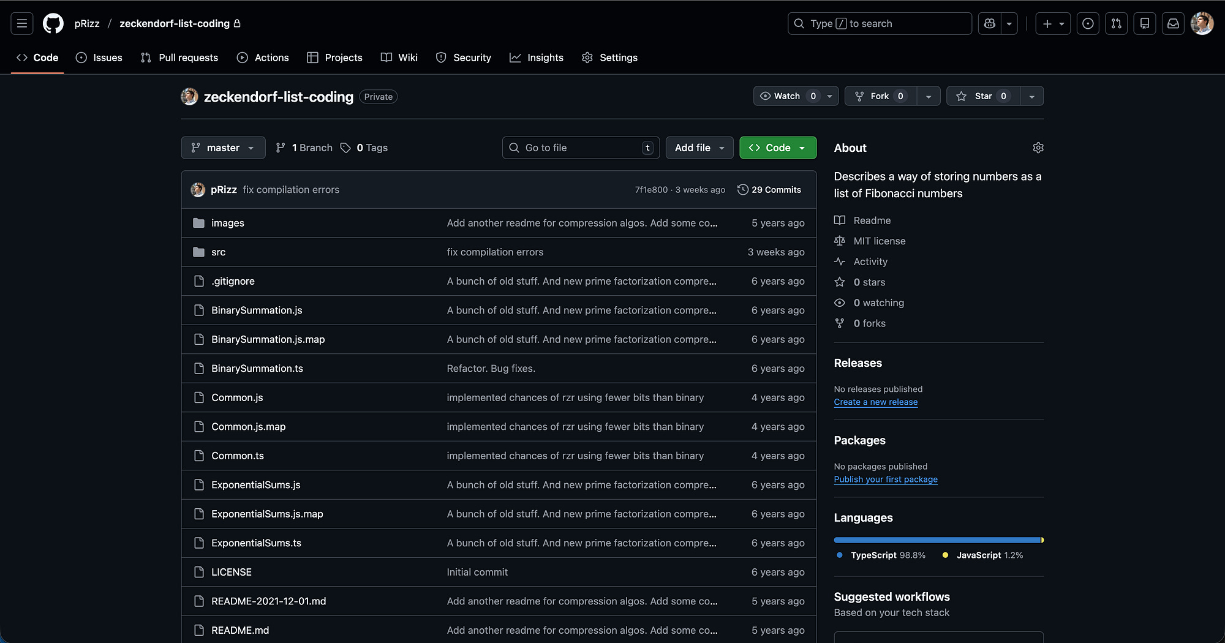
Task: Click the 0 stars icon in About
Action: point(840,282)
